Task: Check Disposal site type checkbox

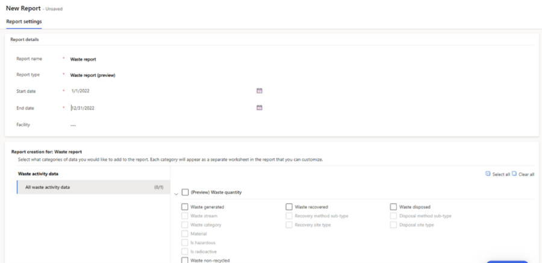Action: click(393, 224)
